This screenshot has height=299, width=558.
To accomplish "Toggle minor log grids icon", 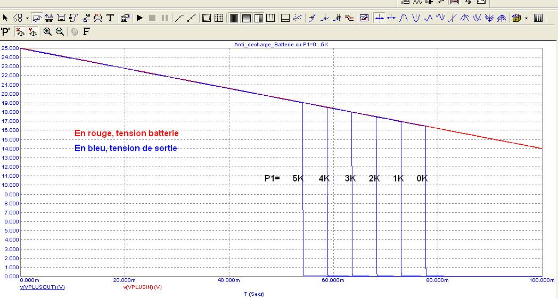I will click(259, 18).
